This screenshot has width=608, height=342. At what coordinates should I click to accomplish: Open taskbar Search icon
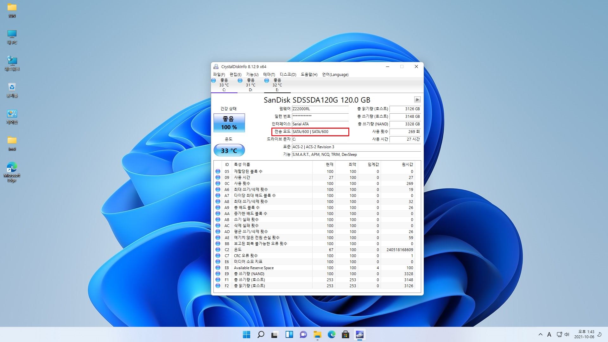point(261,334)
